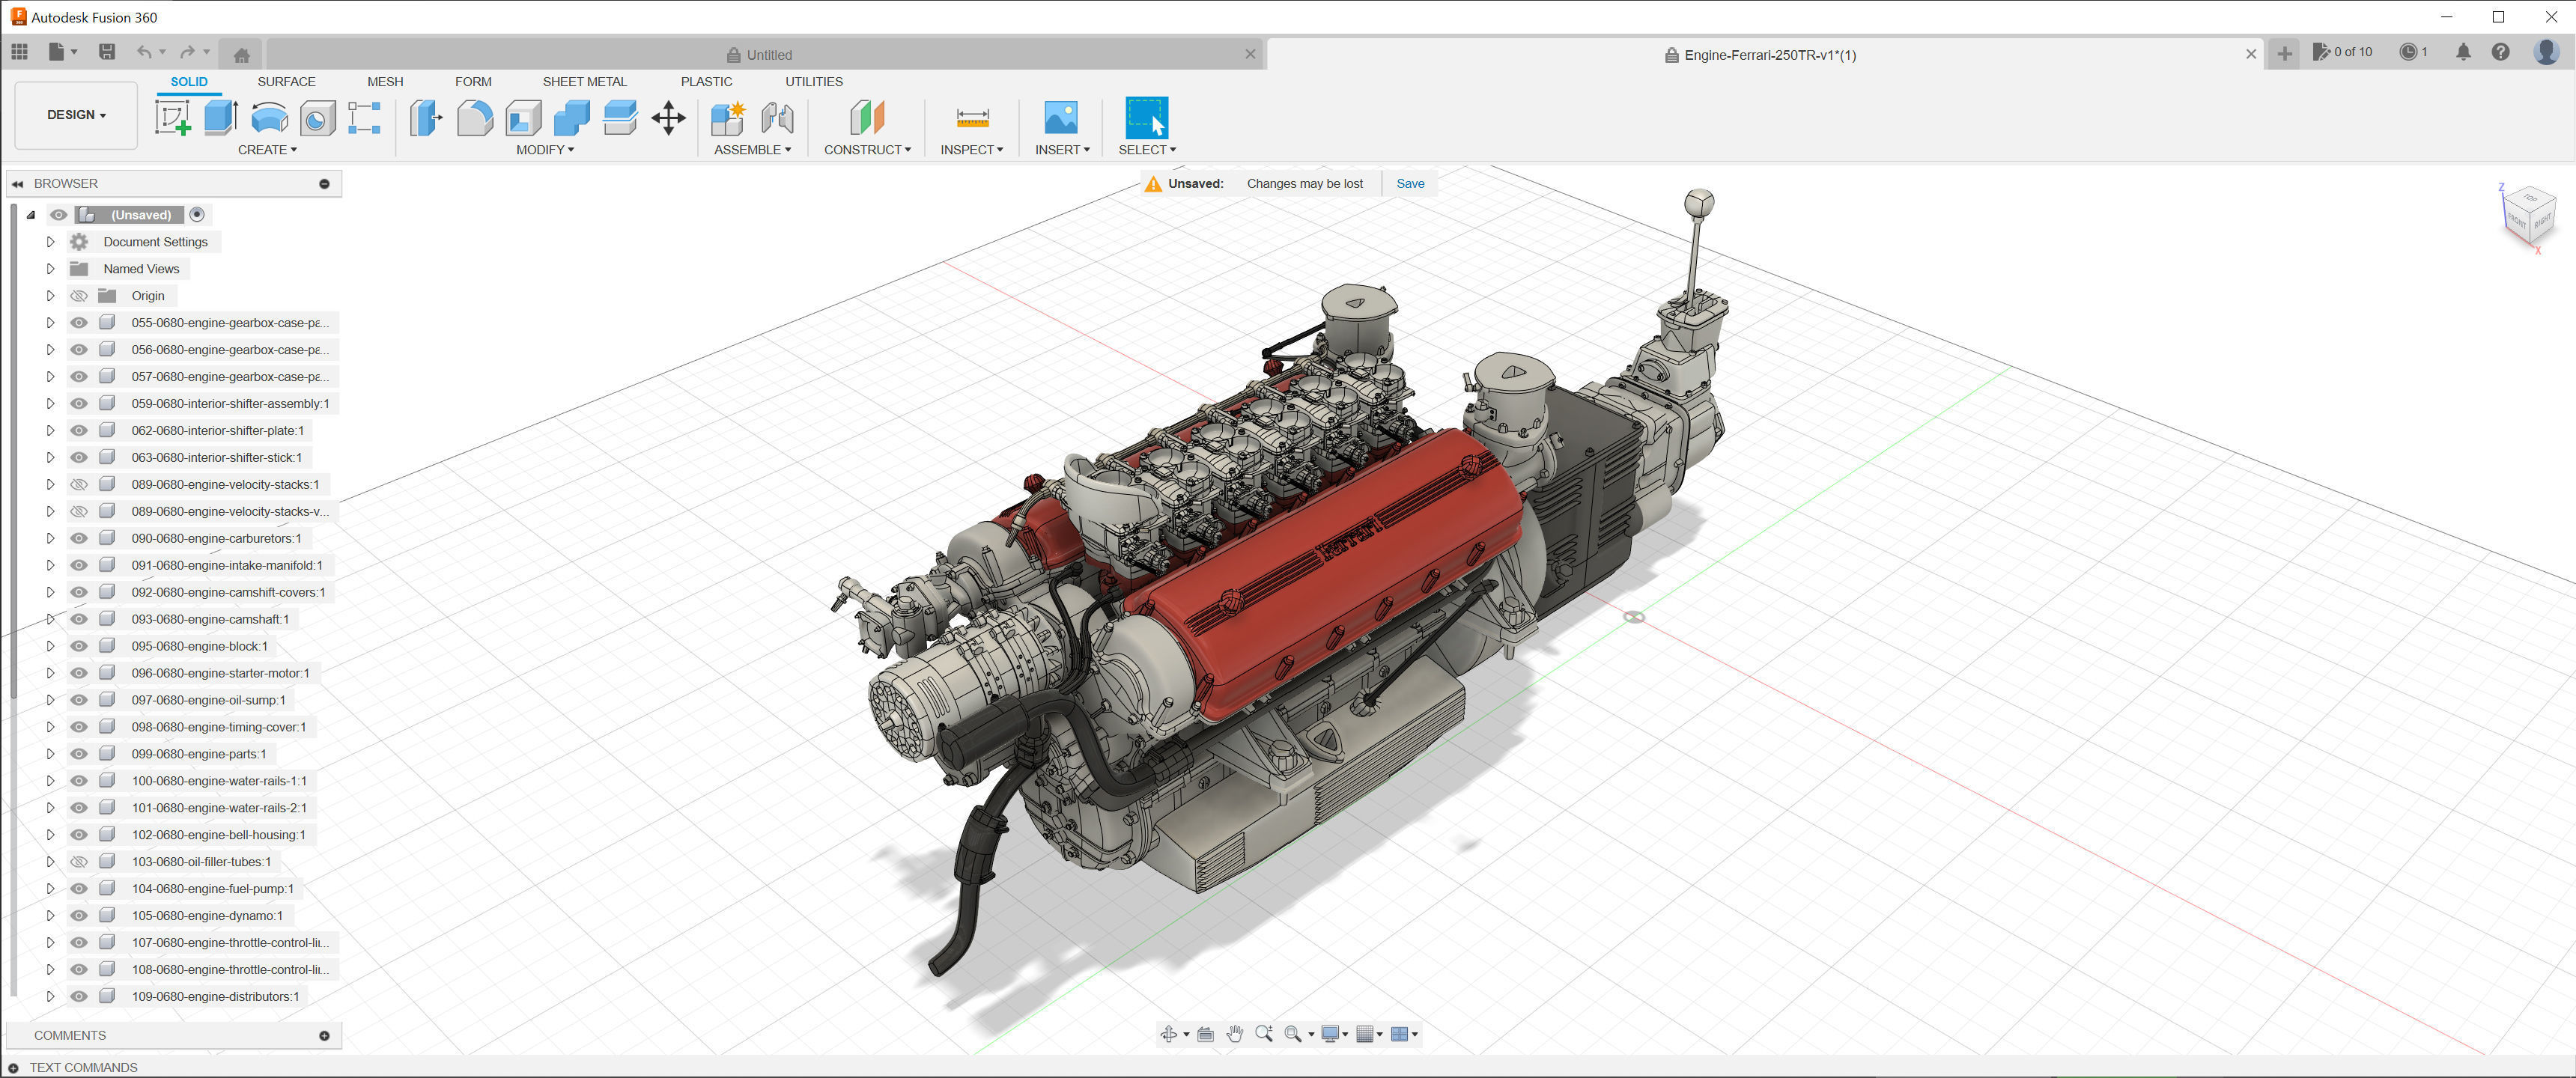Screen dimensions: 2576x1078
Task: Click the Create Sketch tool icon
Action: coord(172,118)
